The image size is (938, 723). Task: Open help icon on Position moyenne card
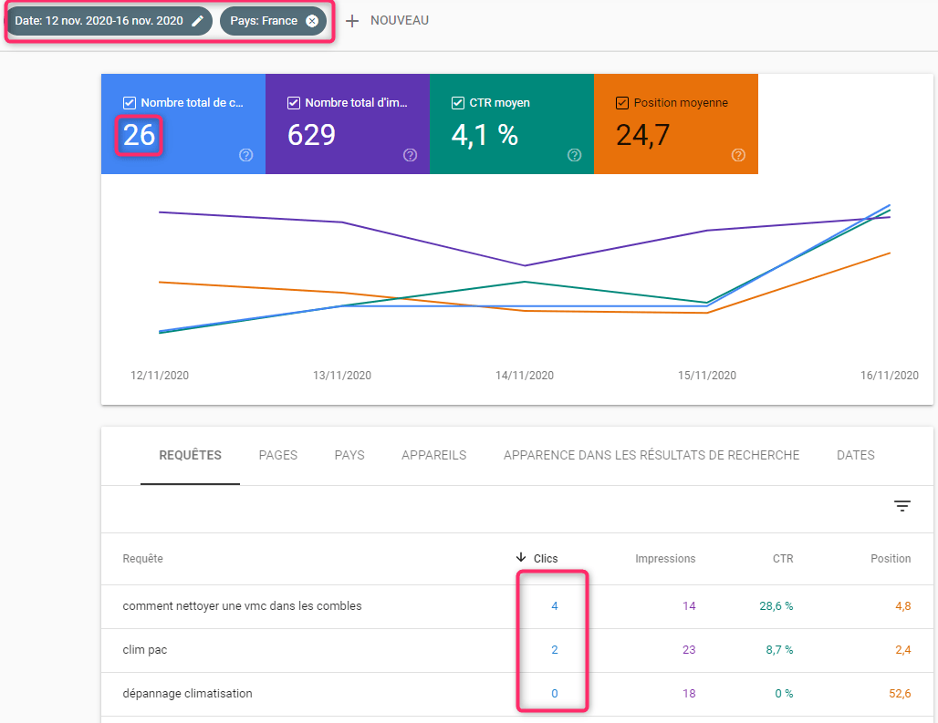[x=738, y=155]
